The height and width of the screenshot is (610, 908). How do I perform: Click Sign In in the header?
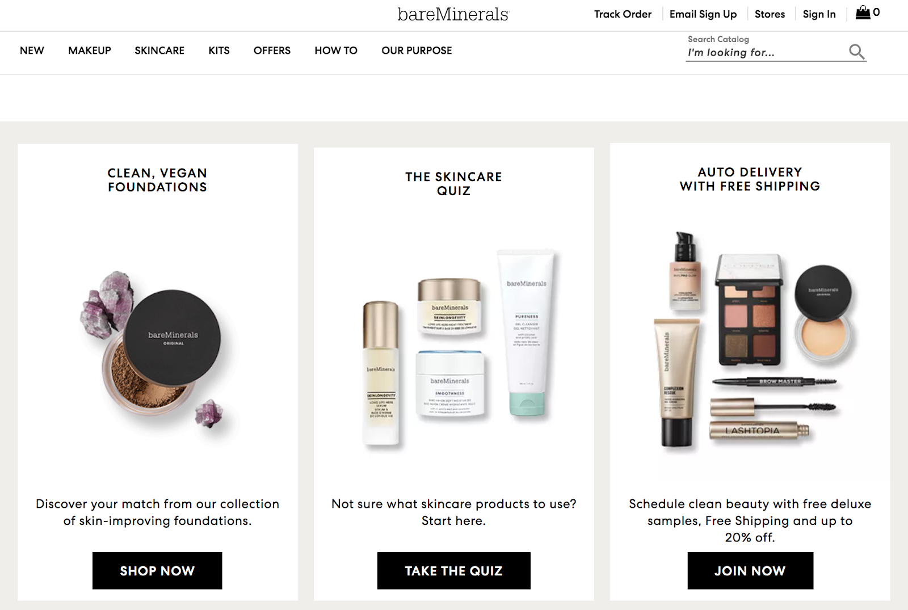coord(819,14)
